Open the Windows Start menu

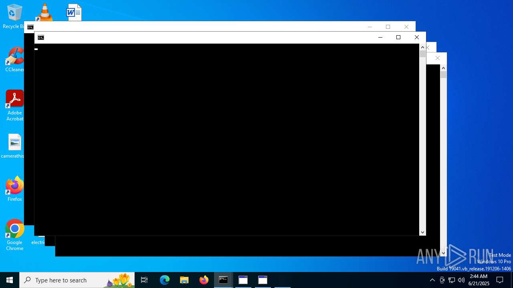10,280
